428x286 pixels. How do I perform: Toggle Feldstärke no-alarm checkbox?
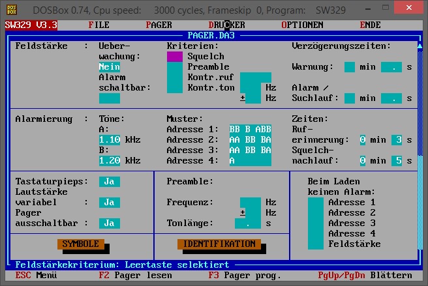click(x=316, y=244)
